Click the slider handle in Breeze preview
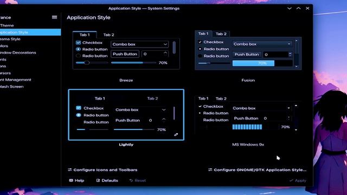347x195 pixels. pos(87,63)
